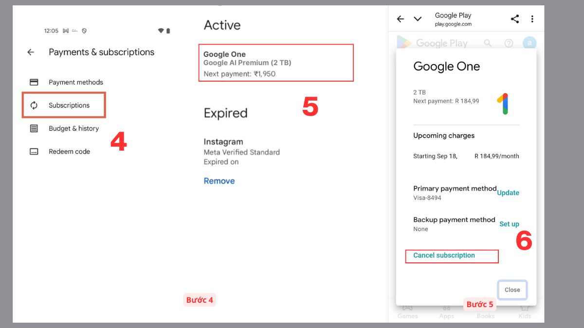
Task: Click the 12:05 clock in status bar
Action: pyautogui.click(x=51, y=31)
